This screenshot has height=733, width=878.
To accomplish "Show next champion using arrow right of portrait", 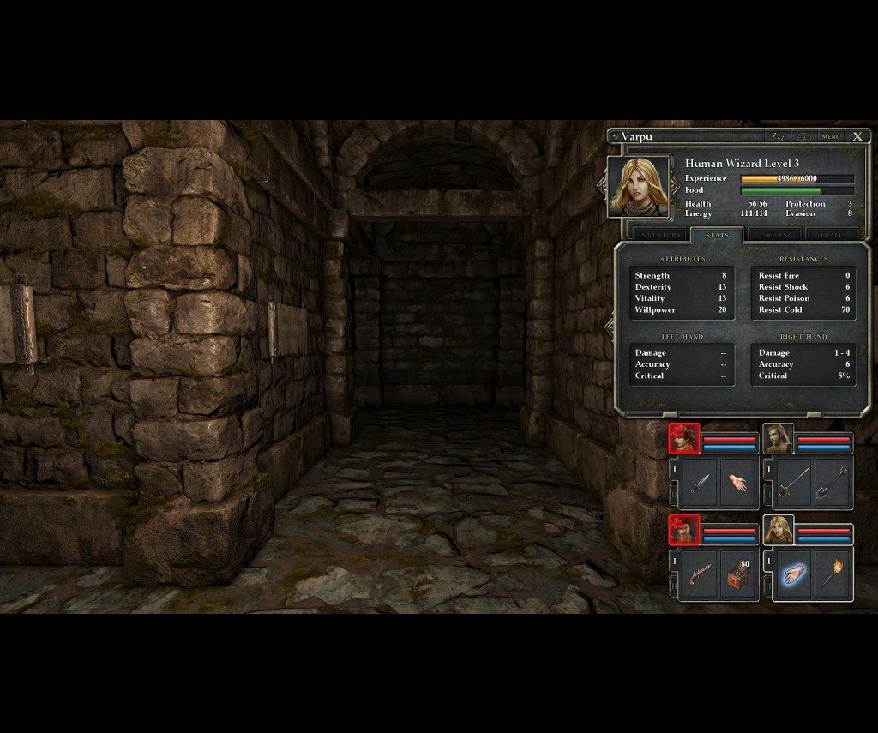I will coord(675,187).
